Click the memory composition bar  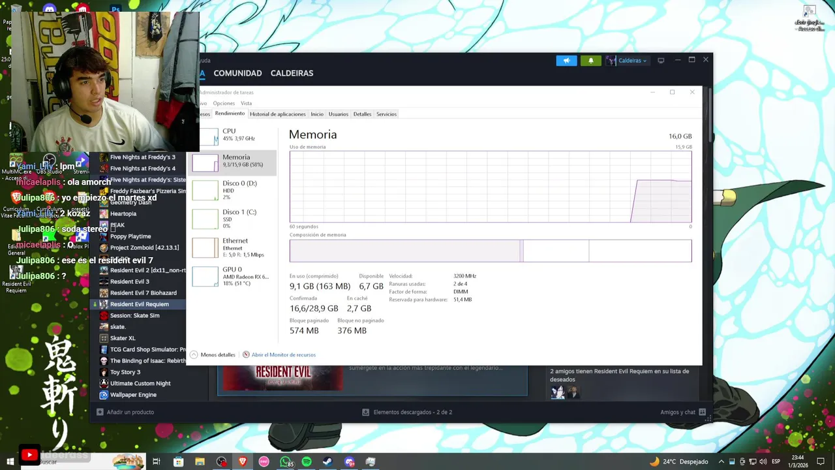pyautogui.click(x=491, y=251)
